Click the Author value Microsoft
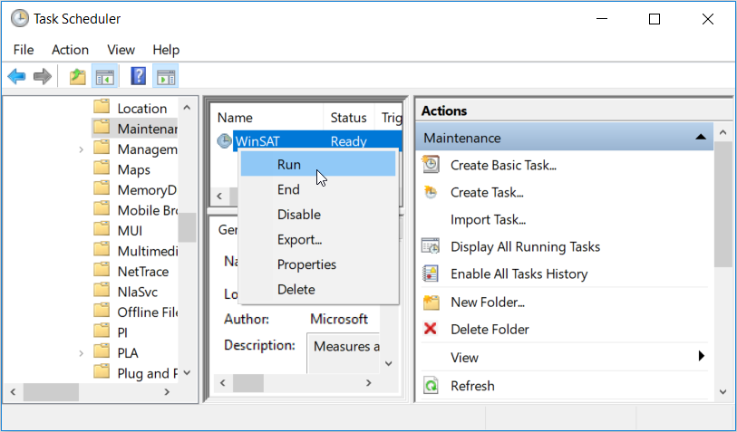Image resolution: width=737 pixels, height=432 pixels. click(339, 319)
